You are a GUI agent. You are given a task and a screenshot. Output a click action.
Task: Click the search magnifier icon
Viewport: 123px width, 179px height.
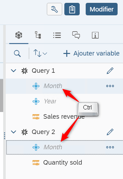pos(17,54)
